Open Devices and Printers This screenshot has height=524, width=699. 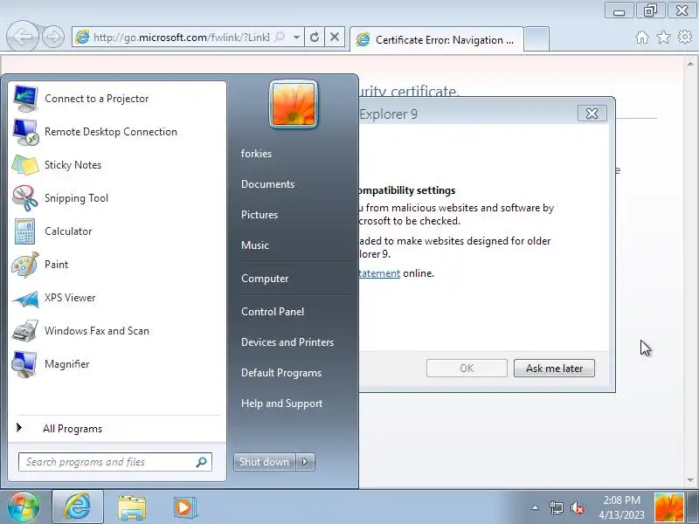point(287,342)
